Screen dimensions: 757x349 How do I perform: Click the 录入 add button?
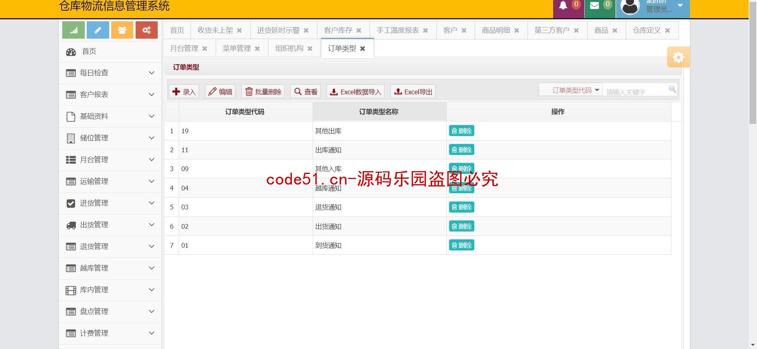tap(184, 91)
